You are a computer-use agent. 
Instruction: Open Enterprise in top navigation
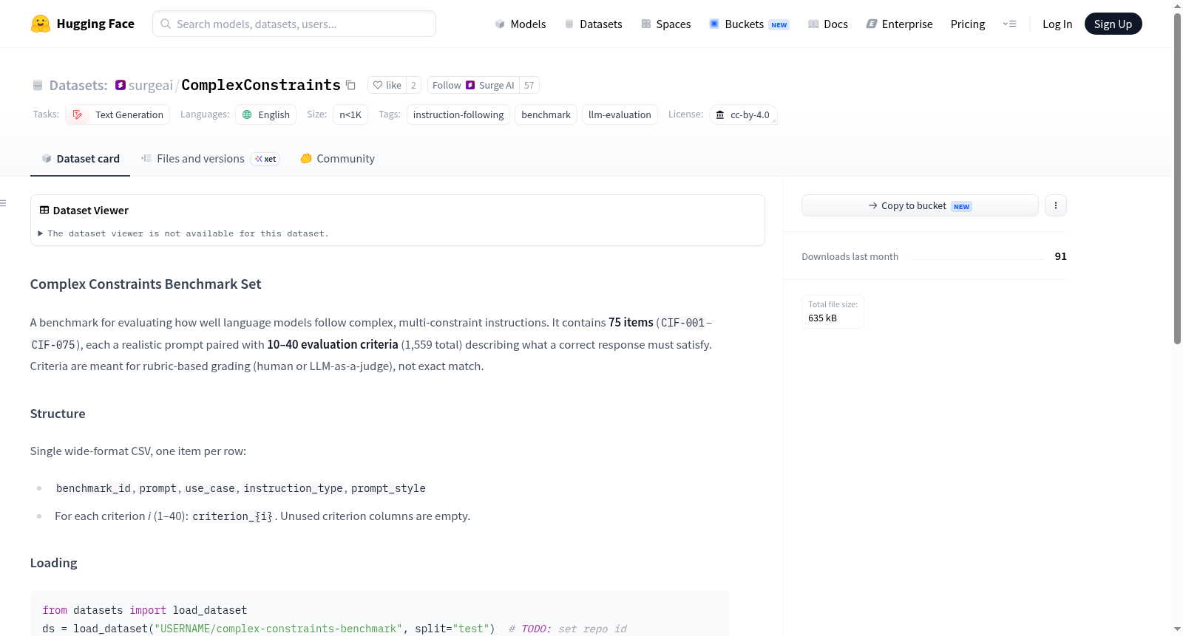(899, 24)
